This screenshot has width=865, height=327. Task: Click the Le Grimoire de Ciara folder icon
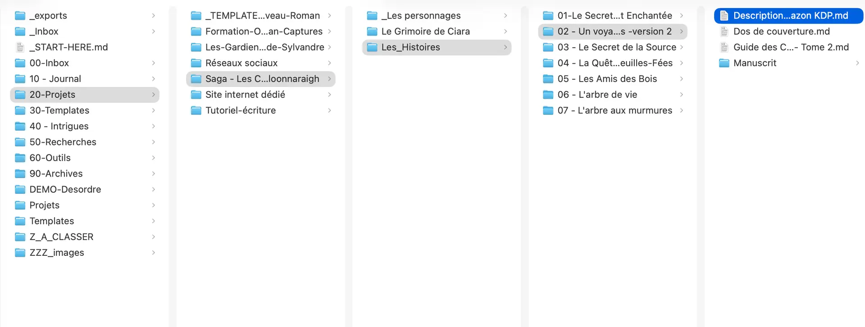click(x=372, y=32)
